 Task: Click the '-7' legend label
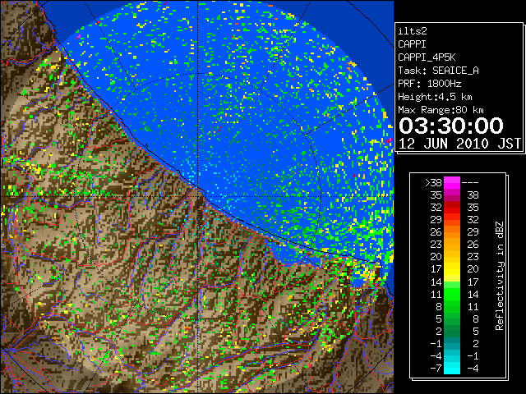(436, 369)
